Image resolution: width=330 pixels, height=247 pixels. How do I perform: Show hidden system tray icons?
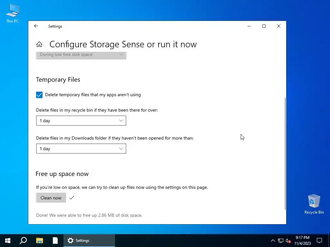[273, 241]
